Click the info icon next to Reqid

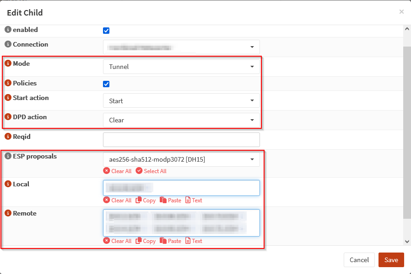pos(8,137)
